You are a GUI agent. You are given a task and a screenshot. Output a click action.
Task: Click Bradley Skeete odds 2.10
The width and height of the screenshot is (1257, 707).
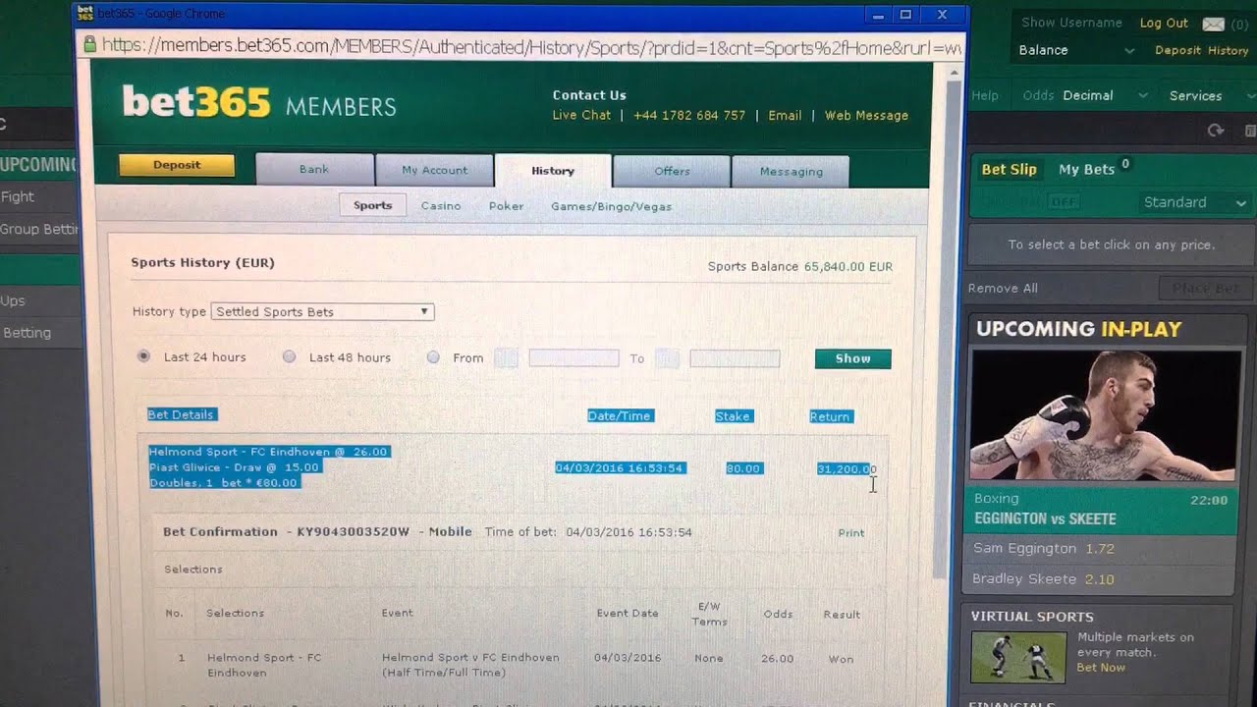click(x=1099, y=579)
